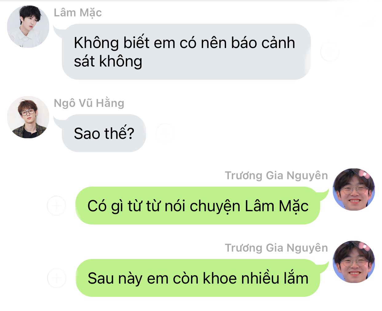Open Ngô Vũ Hằng's profile avatar
Viewport: 382px width, 311px height.
[28, 117]
